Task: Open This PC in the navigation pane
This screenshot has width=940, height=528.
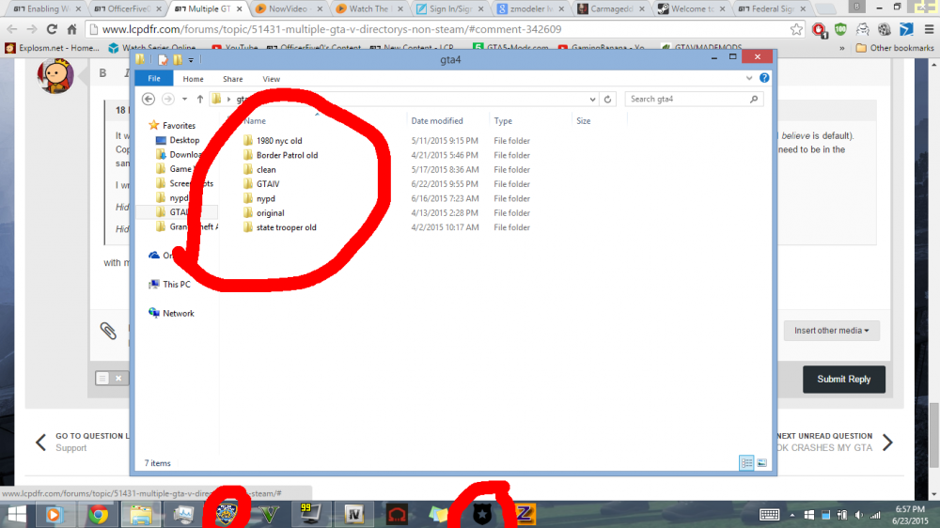Action: (x=177, y=284)
